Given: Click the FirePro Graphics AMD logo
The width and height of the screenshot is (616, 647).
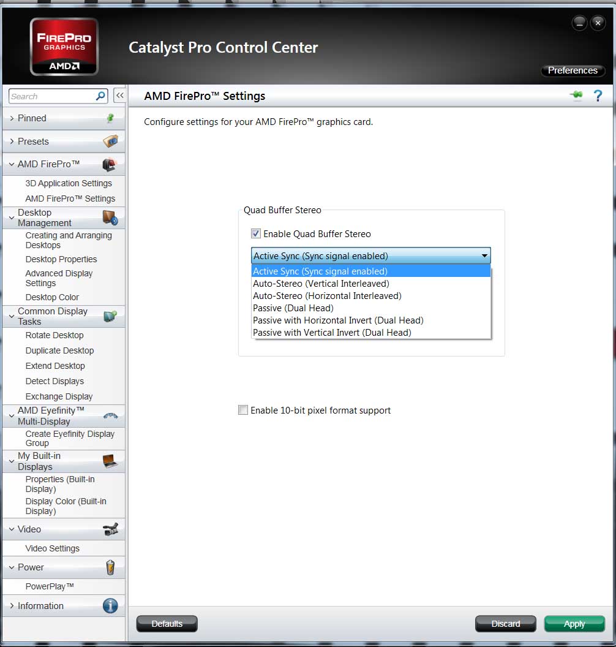Looking at the screenshot, I should point(64,47).
